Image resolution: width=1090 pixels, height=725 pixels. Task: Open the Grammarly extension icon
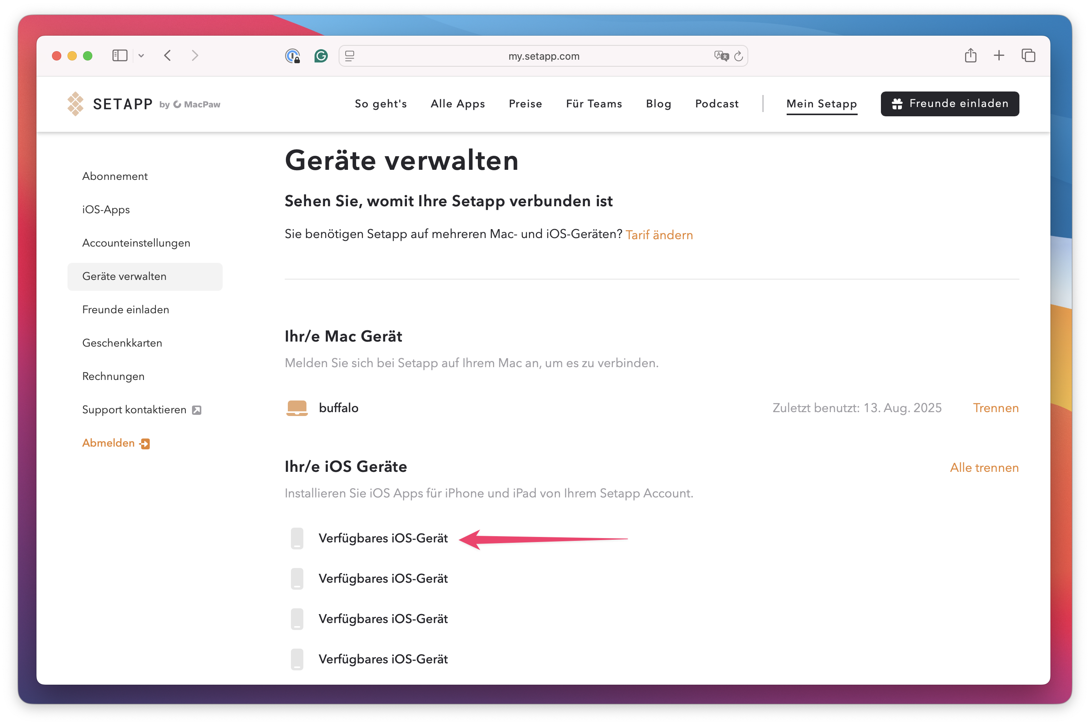tap(321, 56)
